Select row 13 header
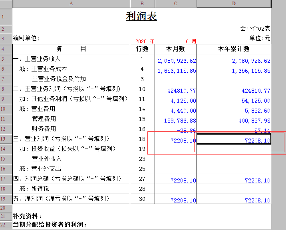This screenshot has width=286, height=230. click(x=6, y=139)
